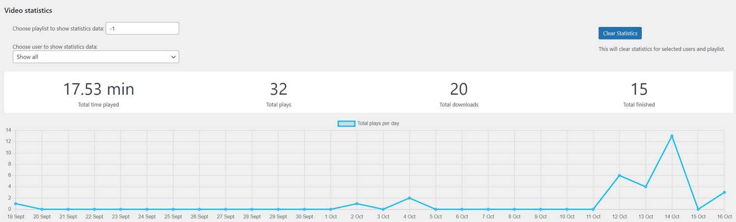Viewport: 736px width, 222px height.
Task: Click the '30 Sept' axis label
Action: click(x=304, y=217)
